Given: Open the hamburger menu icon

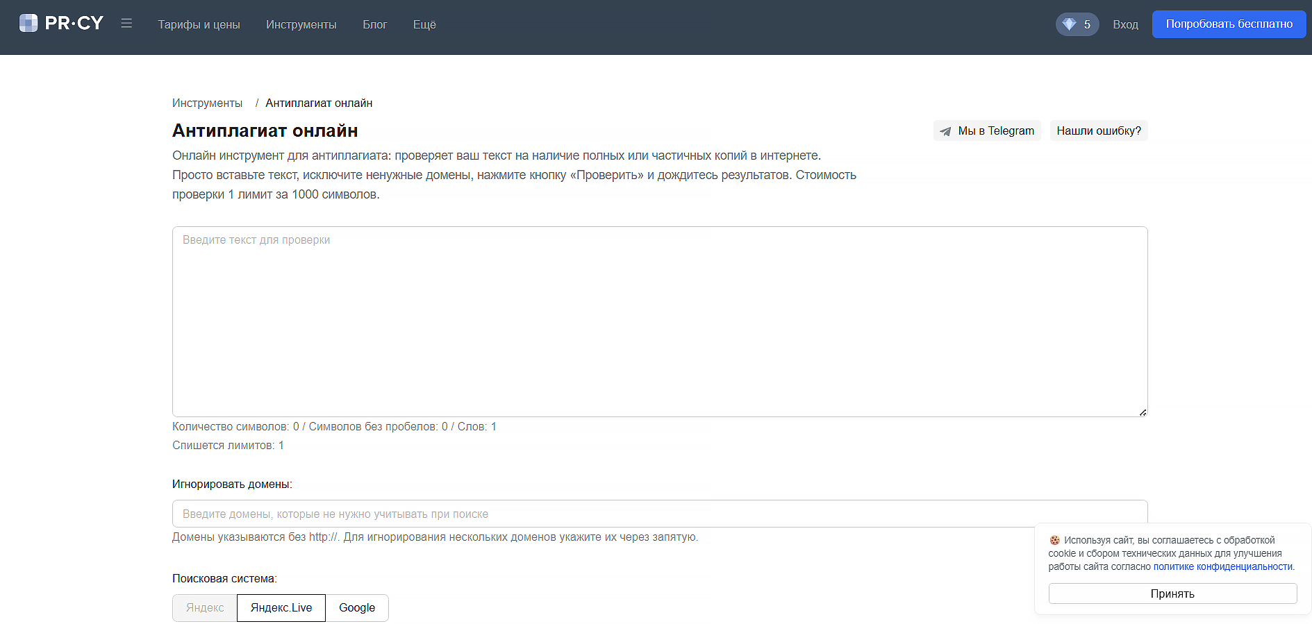Looking at the screenshot, I should click(x=126, y=24).
